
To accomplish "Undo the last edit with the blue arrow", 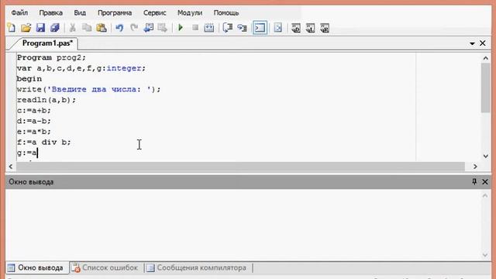I will [x=119, y=28].
